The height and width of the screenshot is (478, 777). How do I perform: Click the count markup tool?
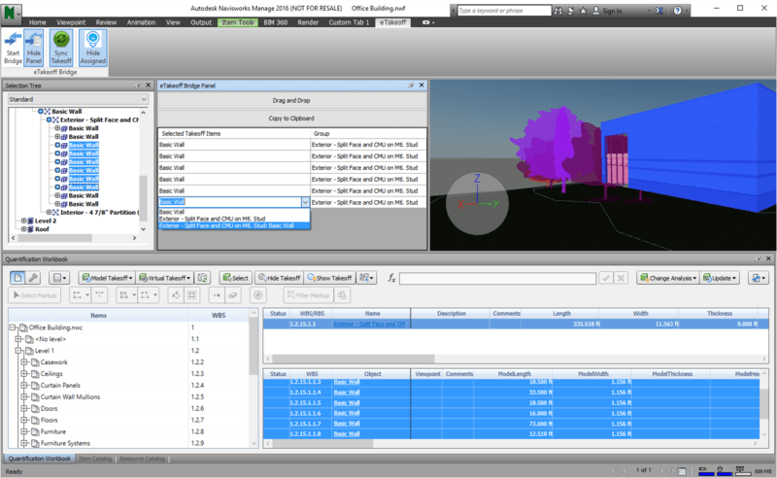point(257,295)
